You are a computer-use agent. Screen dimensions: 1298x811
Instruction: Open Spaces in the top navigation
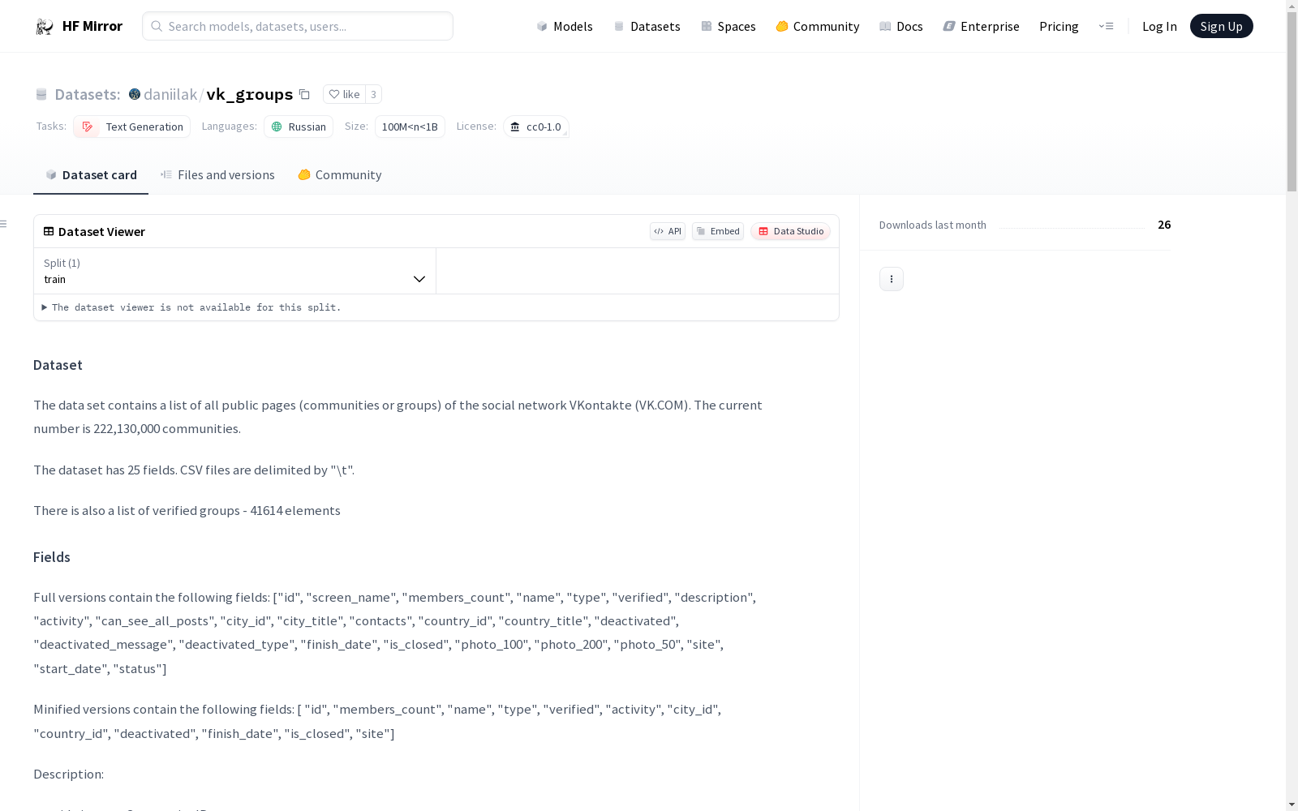[729, 26]
